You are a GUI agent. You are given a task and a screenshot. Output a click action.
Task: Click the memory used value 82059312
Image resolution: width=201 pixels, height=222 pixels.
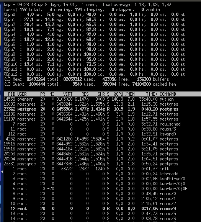73,79
